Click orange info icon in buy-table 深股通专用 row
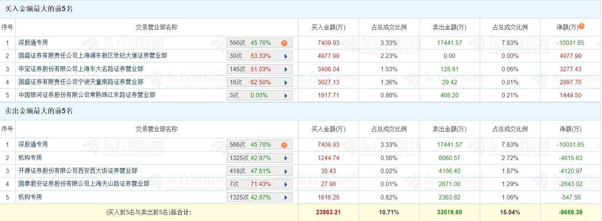Image resolution: width=602 pixels, height=221 pixels. (284, 43)
